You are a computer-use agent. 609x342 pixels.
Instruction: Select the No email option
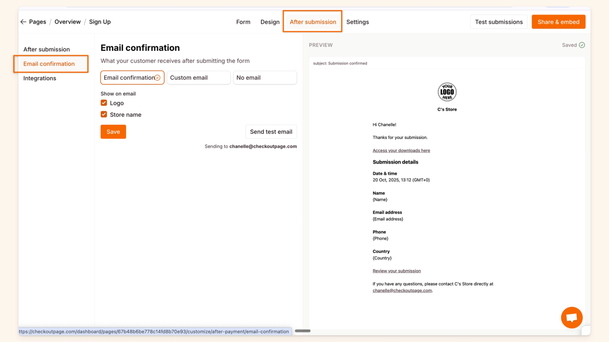pyautogui.click(x=265, y=78)
